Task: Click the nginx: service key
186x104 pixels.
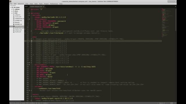Action: coord(35,94)
